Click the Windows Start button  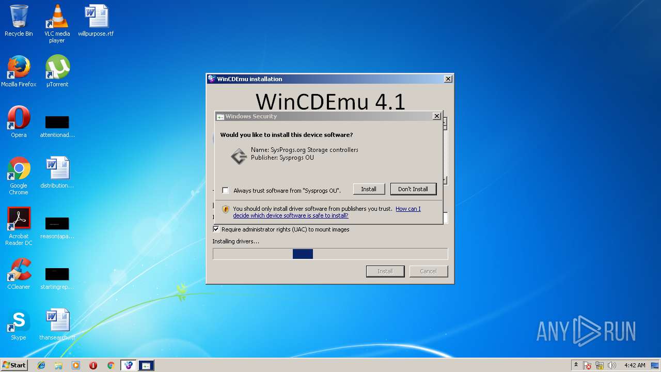[x=14, y=365]
